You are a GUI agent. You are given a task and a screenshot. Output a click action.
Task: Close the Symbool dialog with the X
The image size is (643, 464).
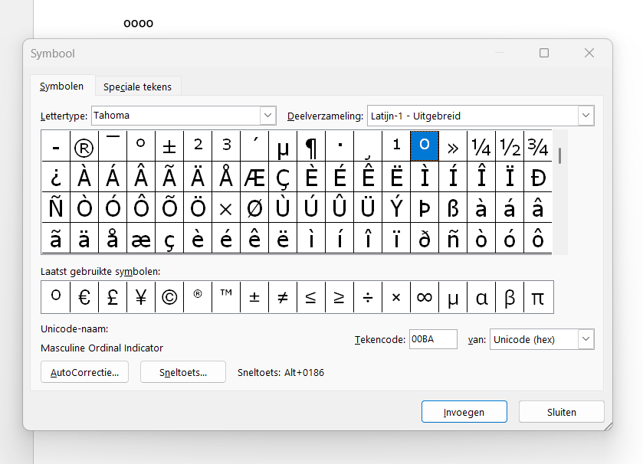(589, 53)
